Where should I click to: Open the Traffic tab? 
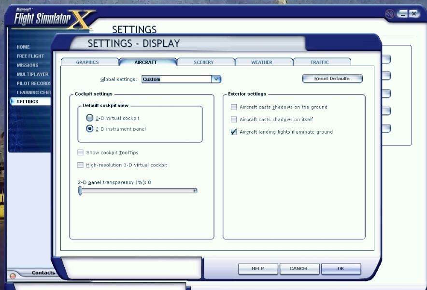322,62
